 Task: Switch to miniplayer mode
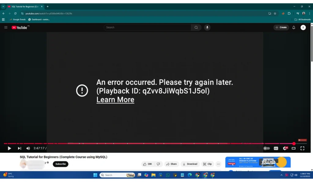(x=293, y=148)
